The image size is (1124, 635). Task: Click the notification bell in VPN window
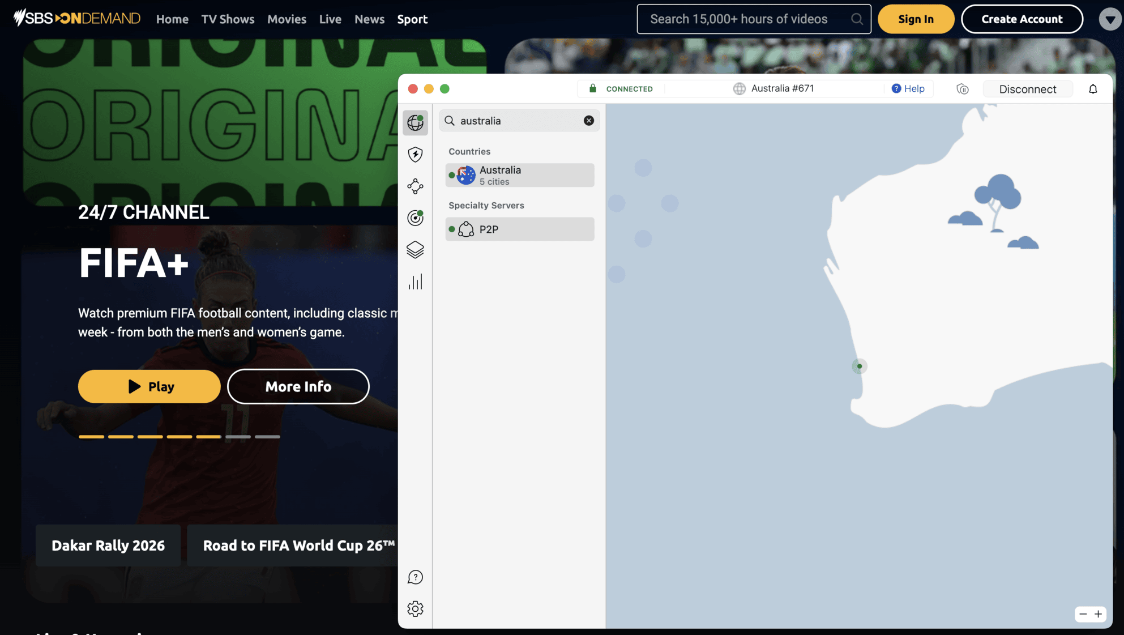point(1093,89)
